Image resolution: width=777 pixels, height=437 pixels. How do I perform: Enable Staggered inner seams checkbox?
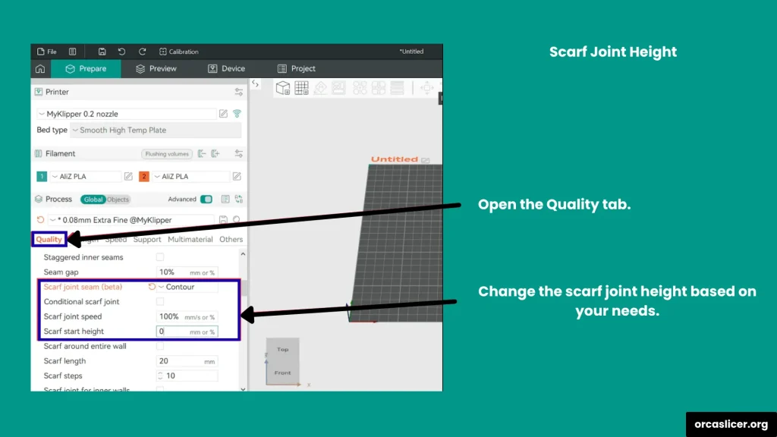[x=160, y=258]
